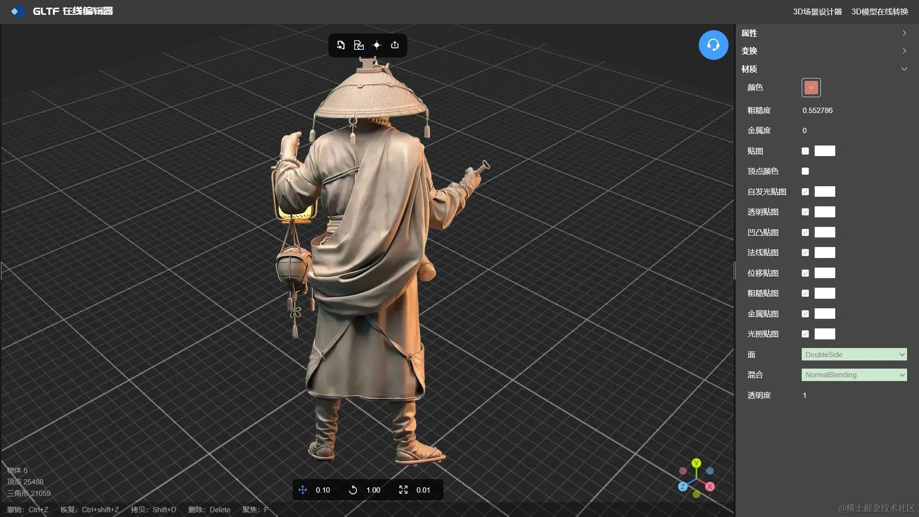The height and width of the screenshot is (517, 919).
Task: Select the move translate snap icon
Action: [x=303, y=490]
